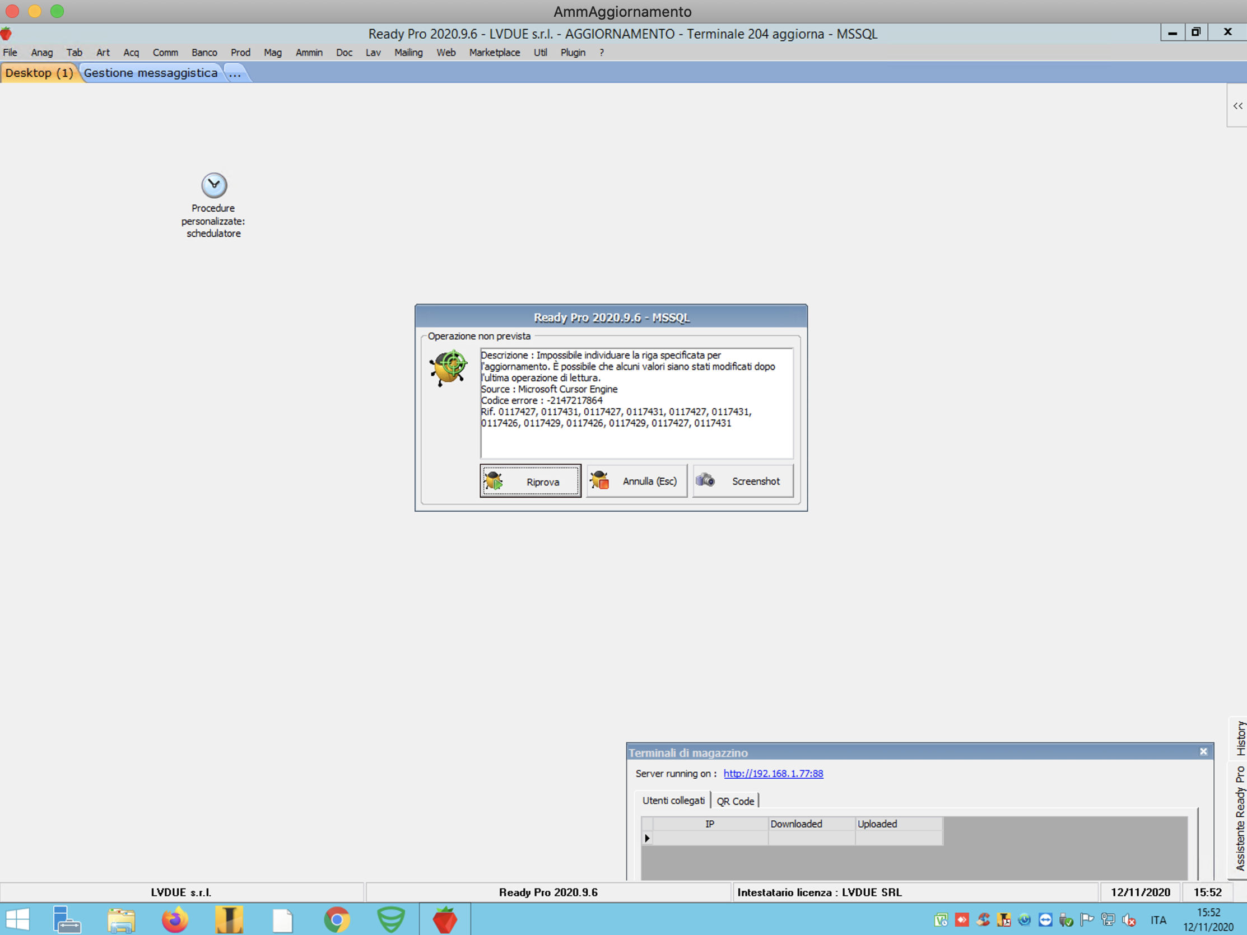The width and height of the screenshot is (1247, 935).
Task: Open the yellow book app in taskbar
Action: [x=229, y=920]
